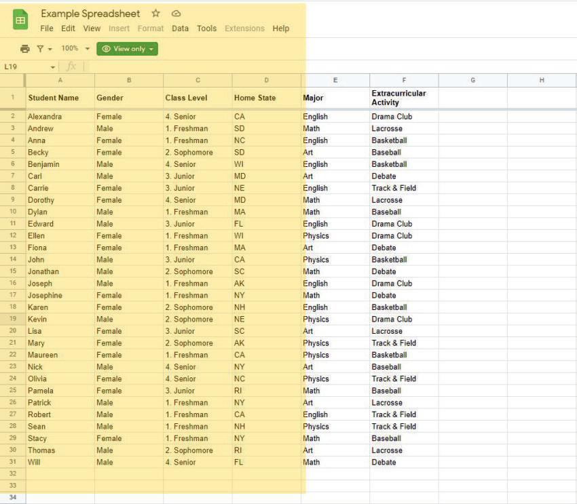Open the View menu

[x=92, y=28]
